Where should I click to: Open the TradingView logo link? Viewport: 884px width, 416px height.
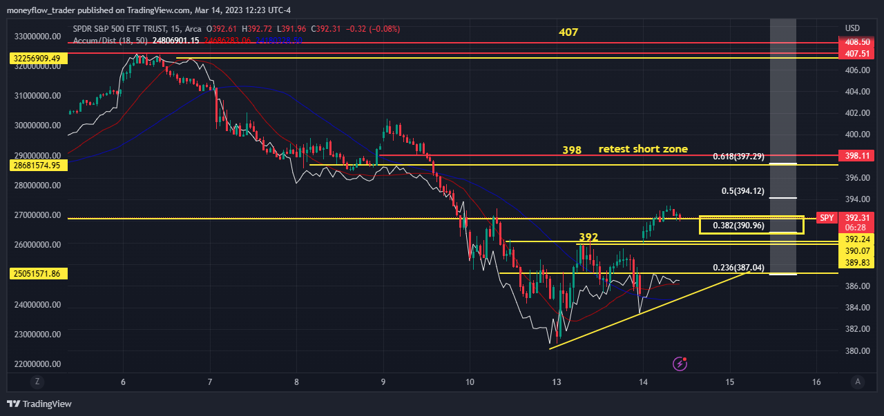(40, 404)
